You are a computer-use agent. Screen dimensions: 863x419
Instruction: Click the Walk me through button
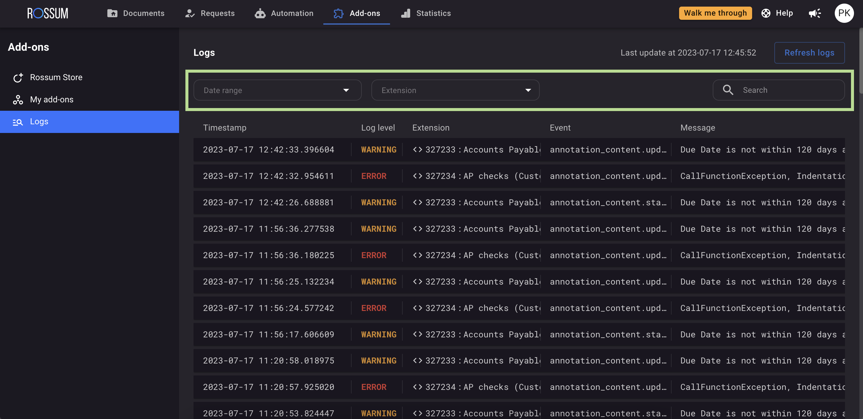[715, 14]
